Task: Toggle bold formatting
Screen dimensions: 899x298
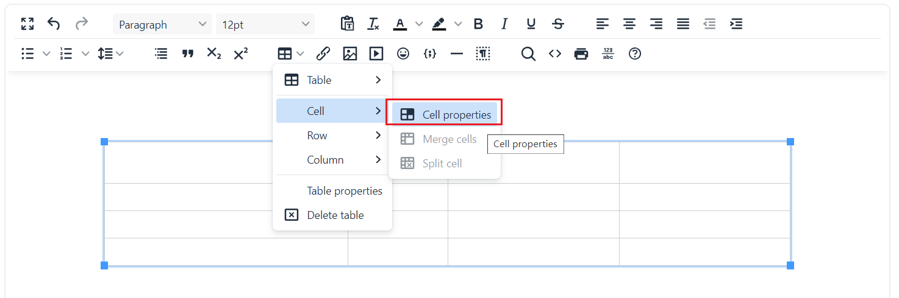Action: coord(478,24)
